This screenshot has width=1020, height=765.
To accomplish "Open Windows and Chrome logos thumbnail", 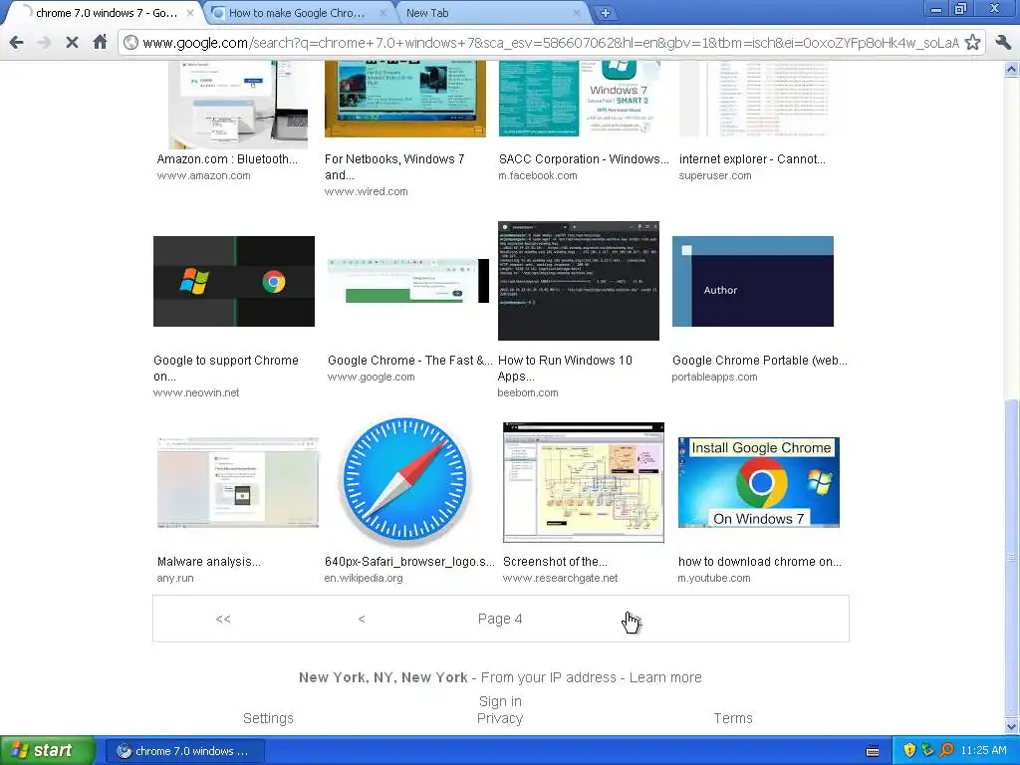I will [x=233, y=281].
